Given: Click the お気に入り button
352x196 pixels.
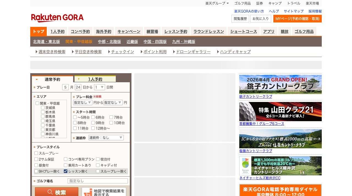Looking at the screenshot, I should [x=261, y=19].
